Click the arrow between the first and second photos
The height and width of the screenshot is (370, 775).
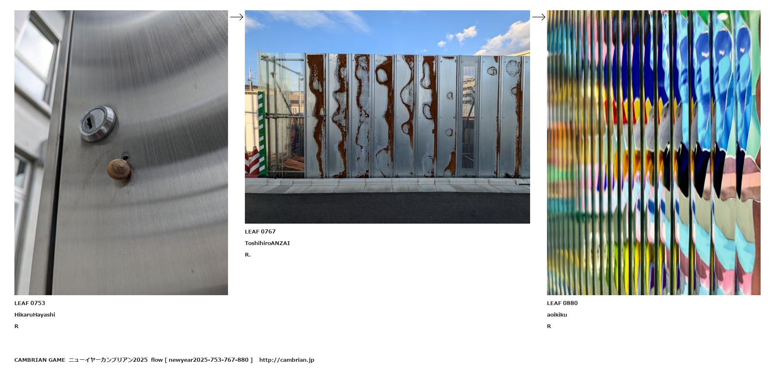[x=236, y=17]
